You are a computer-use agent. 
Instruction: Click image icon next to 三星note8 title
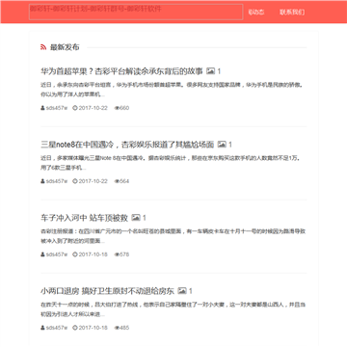click(222, 145)
